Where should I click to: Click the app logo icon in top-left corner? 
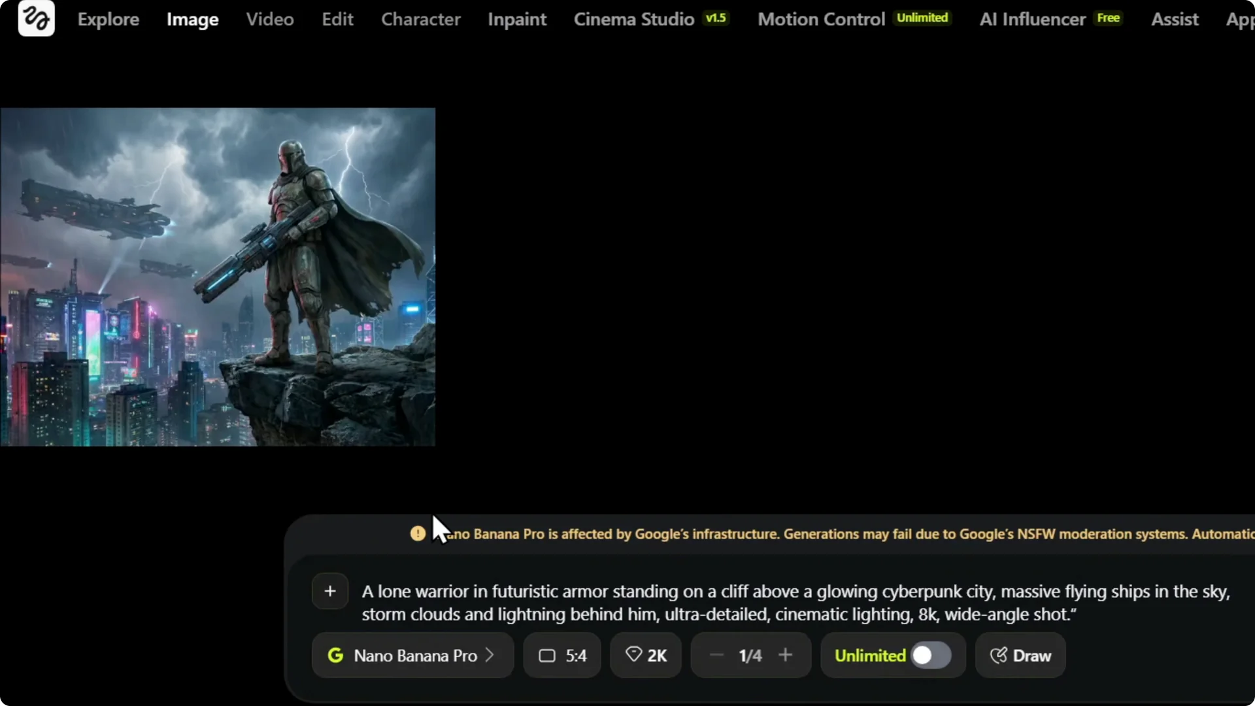[35, 18]
